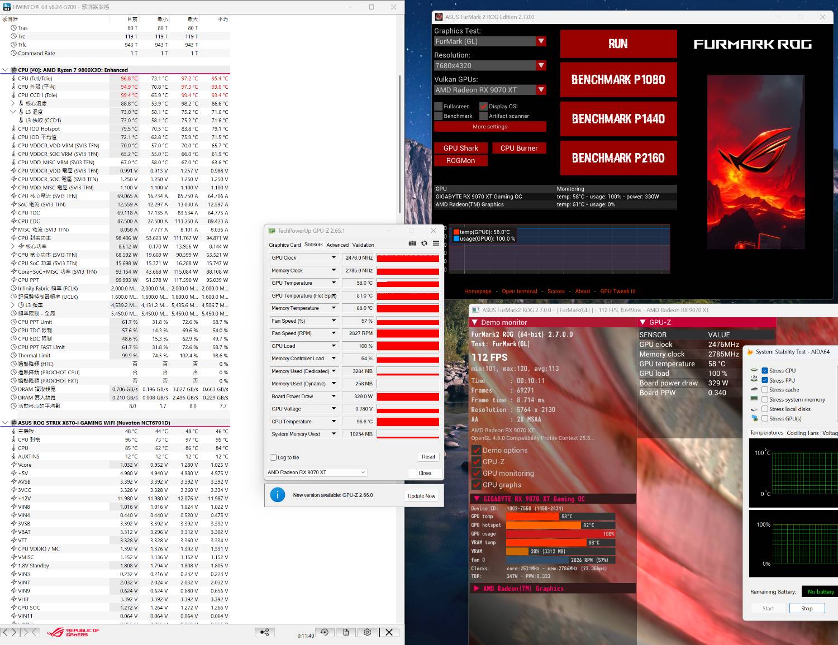
Task: Click Stress system memory RAM icon
Action: point(754,399)
